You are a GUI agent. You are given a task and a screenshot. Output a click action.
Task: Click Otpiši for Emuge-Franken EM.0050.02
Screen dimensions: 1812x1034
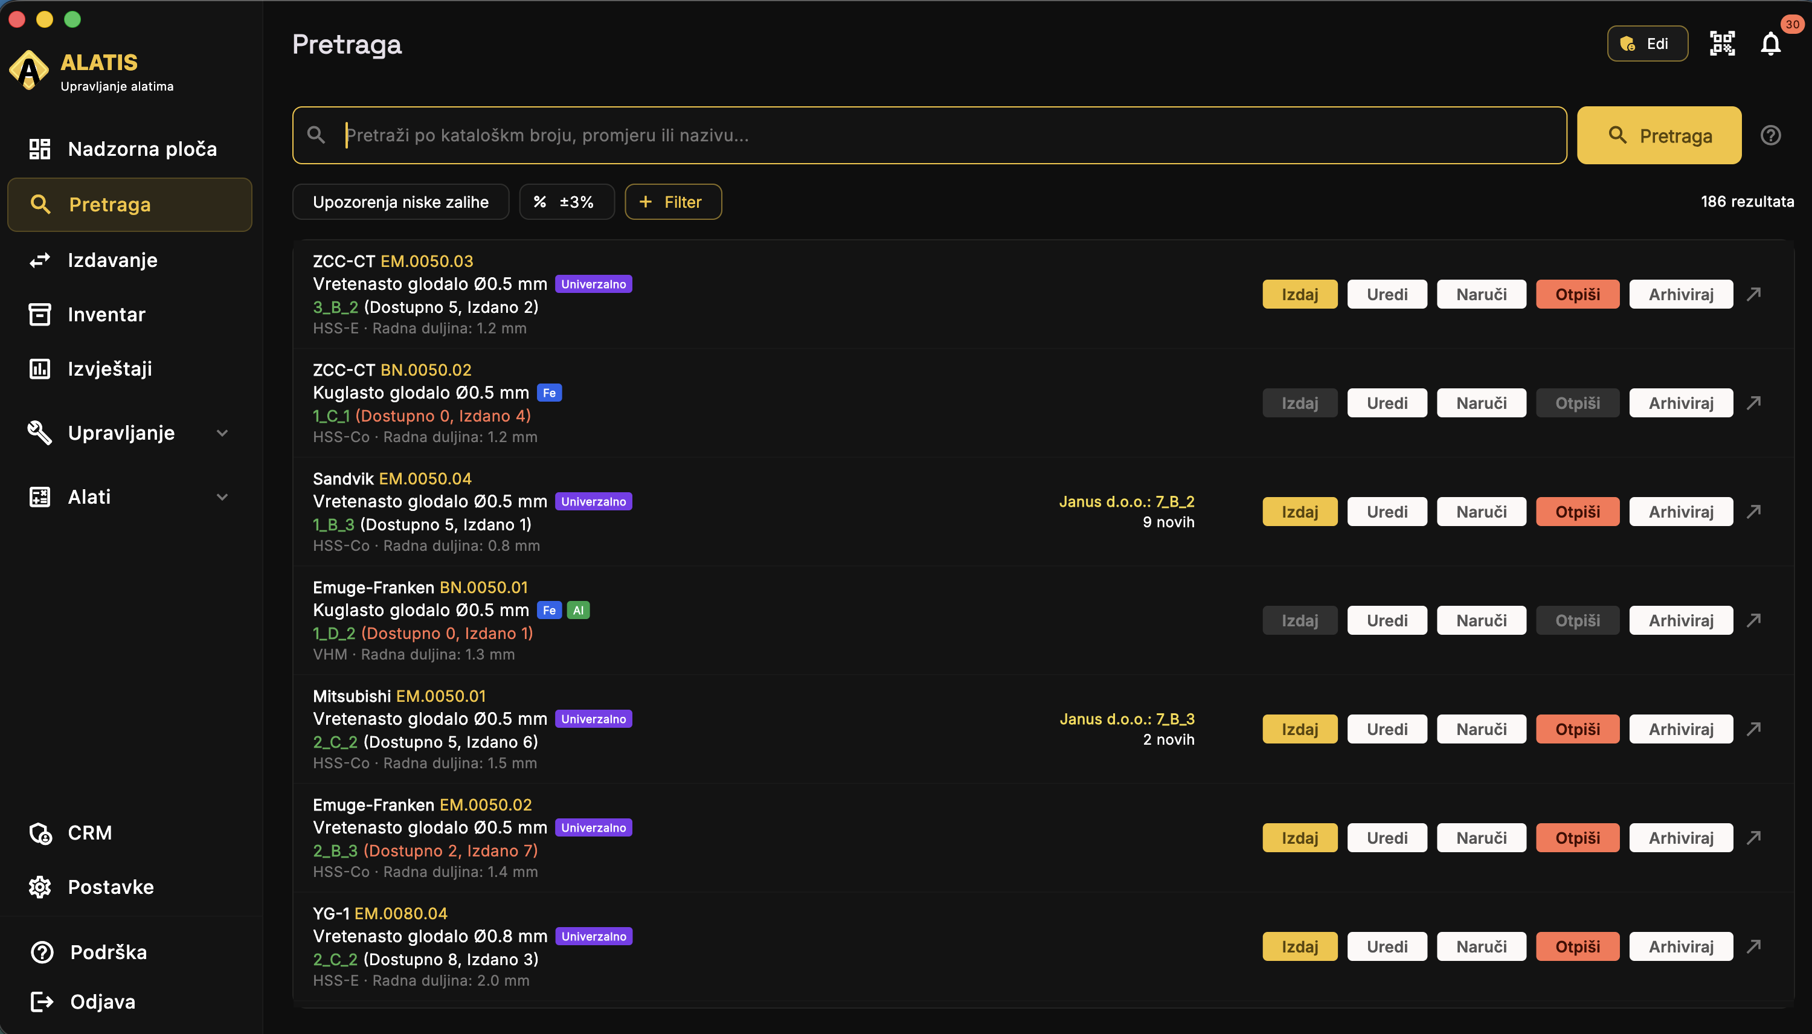point(1577,837)
